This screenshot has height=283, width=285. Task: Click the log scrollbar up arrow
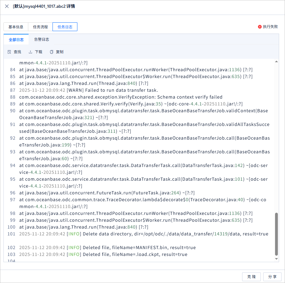(x=276, y=62)
